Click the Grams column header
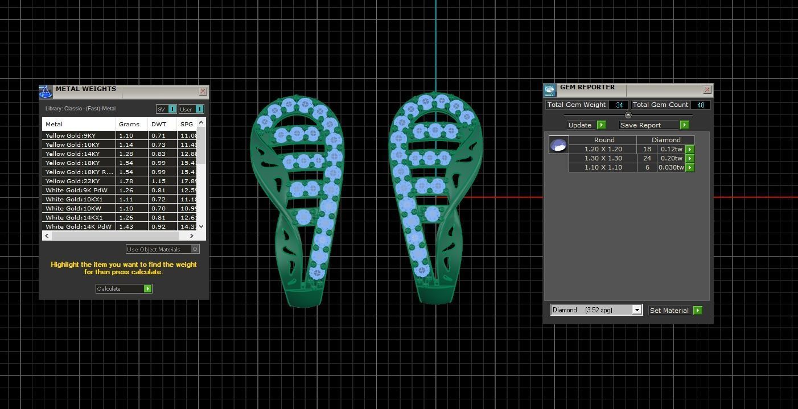The height and width of the screenshot is (409, 798). 131,124
